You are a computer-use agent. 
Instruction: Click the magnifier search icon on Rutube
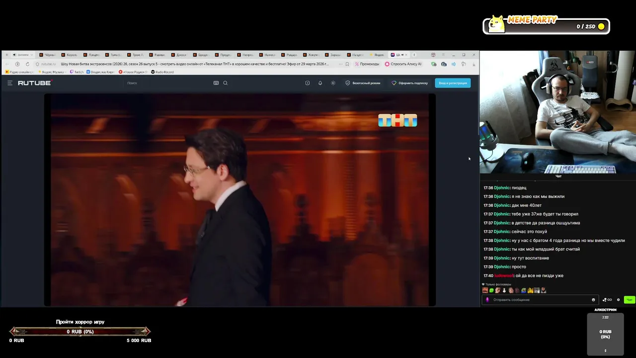click(225, 83)
